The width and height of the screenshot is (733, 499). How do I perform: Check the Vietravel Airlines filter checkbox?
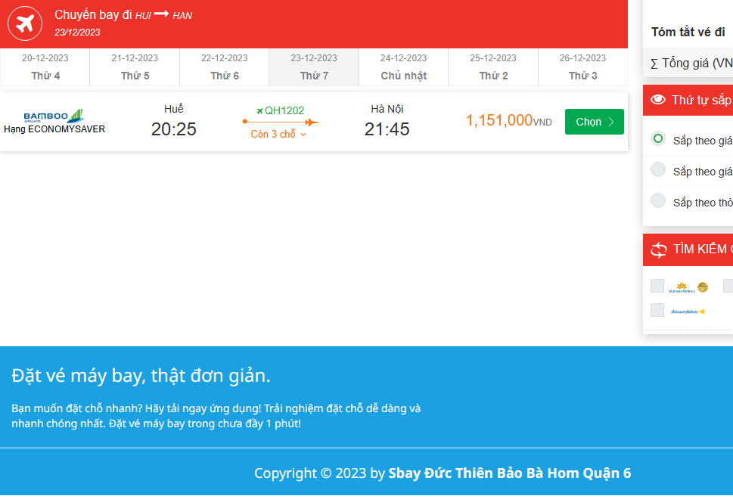pos(657,310)
